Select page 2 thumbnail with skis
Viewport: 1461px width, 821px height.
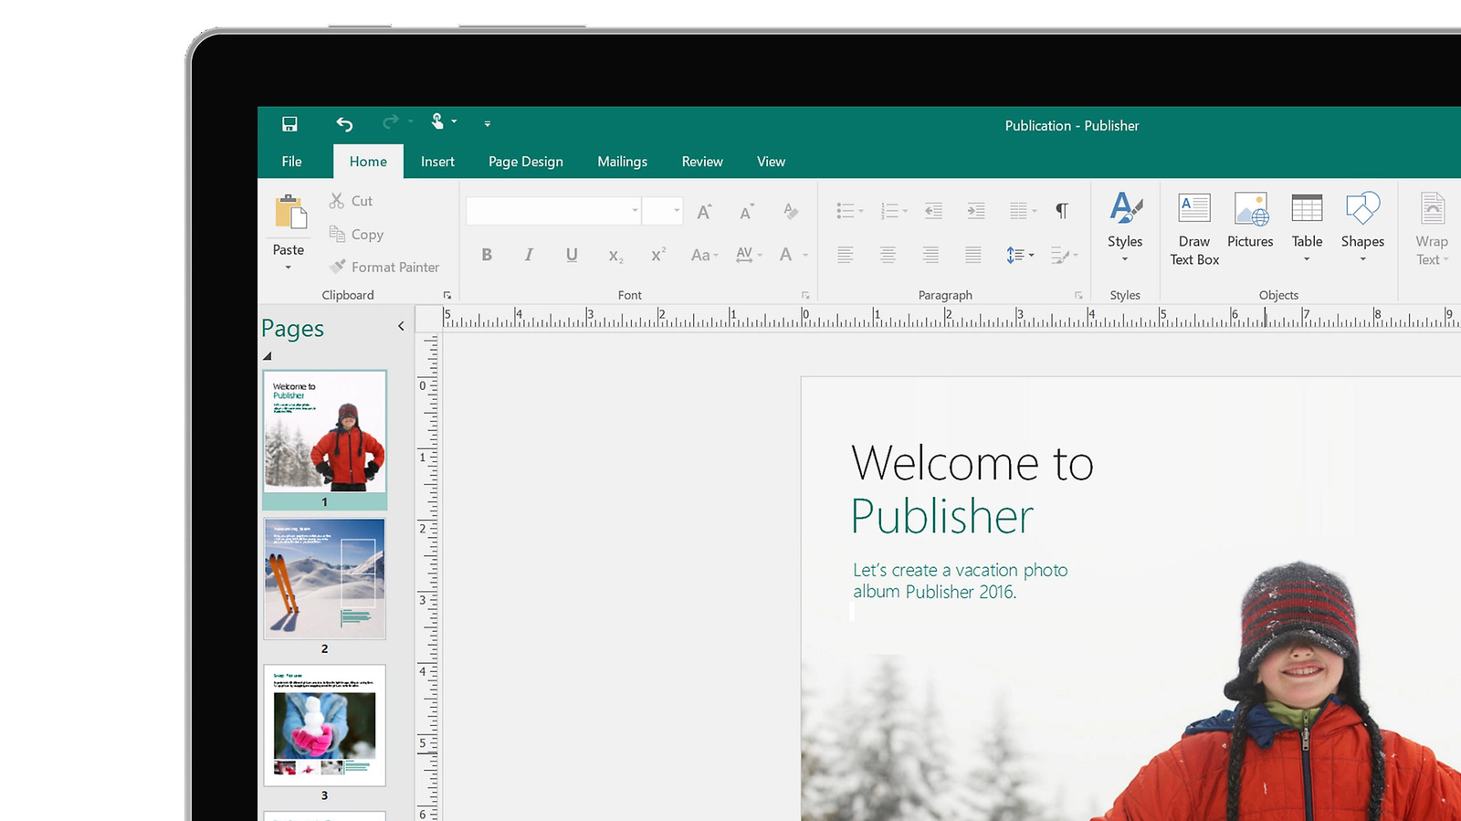pos(324,579)
